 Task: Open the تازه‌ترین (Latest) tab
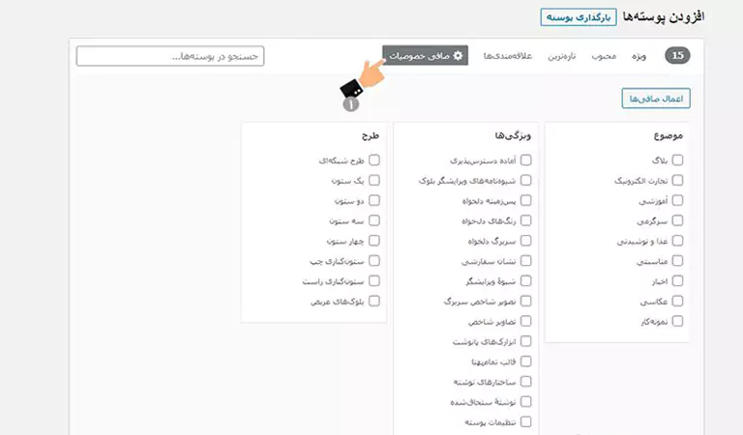click(562, 56)
